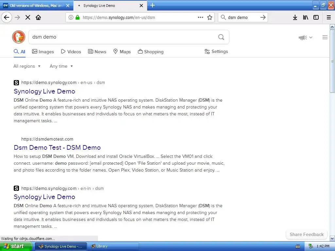Close the Synology Live Demo tab
This screenshot has width=335, height=251.
click(141, 6)
